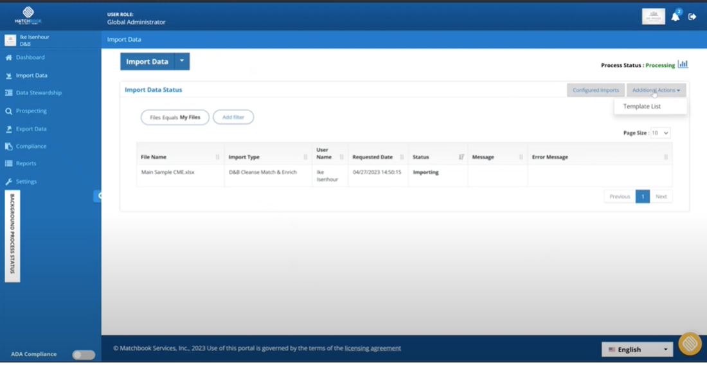Click the Message column sort handle

tap(521, 157)
